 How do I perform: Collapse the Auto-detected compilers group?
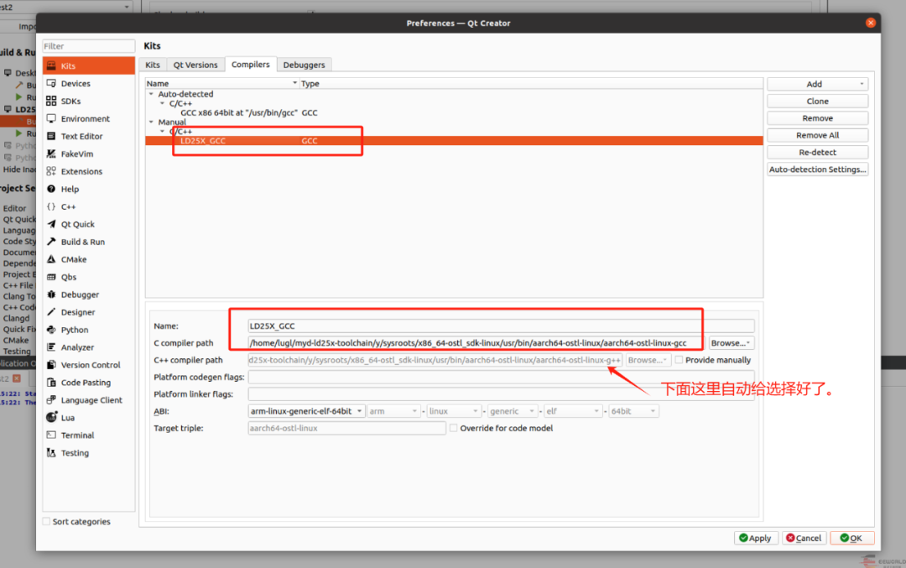coord(151,94)
